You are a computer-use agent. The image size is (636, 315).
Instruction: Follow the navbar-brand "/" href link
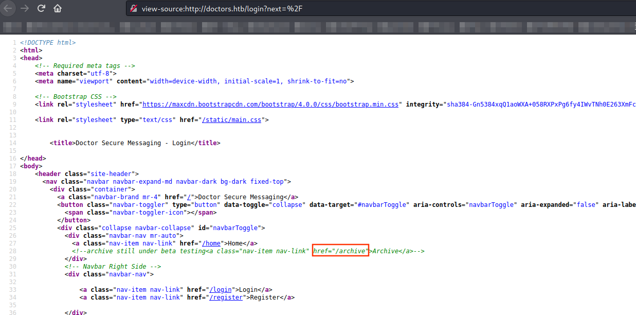(x=189, y=197)
